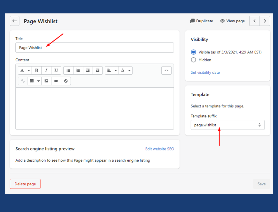Screen dimensions: 278x212
Task: Show HTML source with the code icon
Action: coord(166,70)
